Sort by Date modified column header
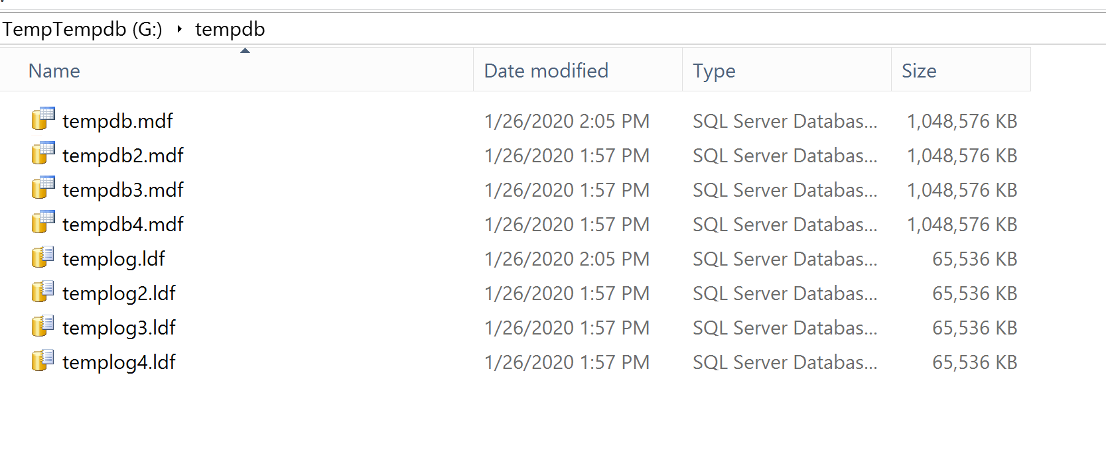 coord(546,71)
